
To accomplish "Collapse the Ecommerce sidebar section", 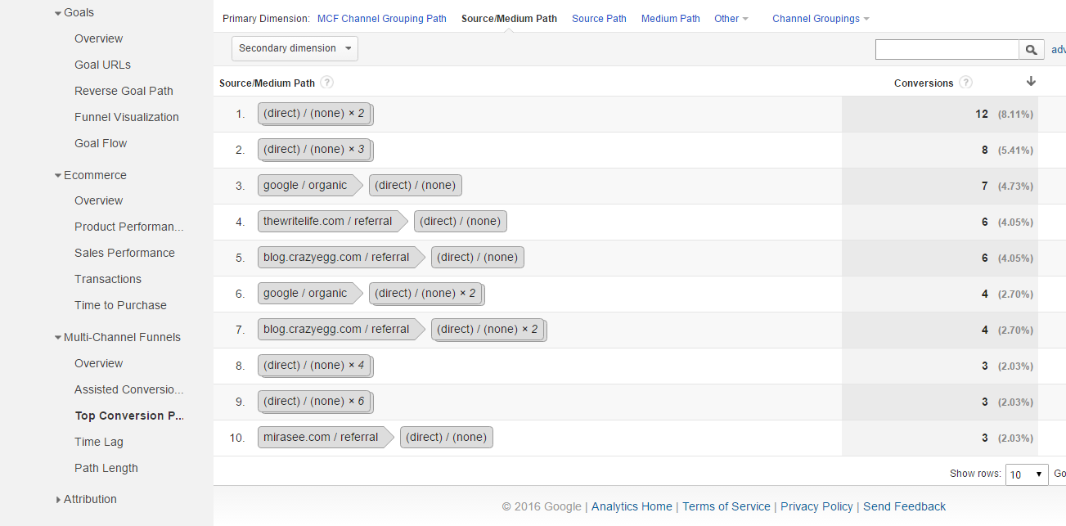I will pos(58,175).
